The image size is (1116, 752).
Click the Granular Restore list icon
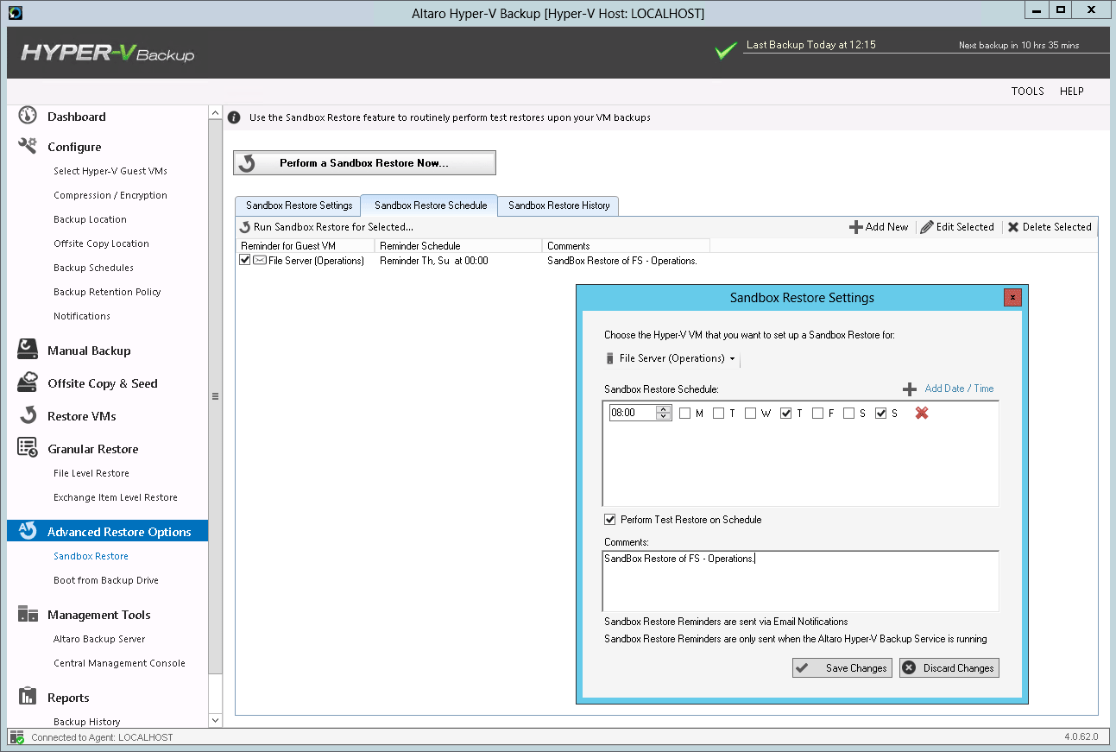point(28,448)
